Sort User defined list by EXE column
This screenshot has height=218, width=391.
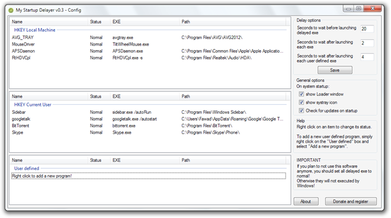145,160
